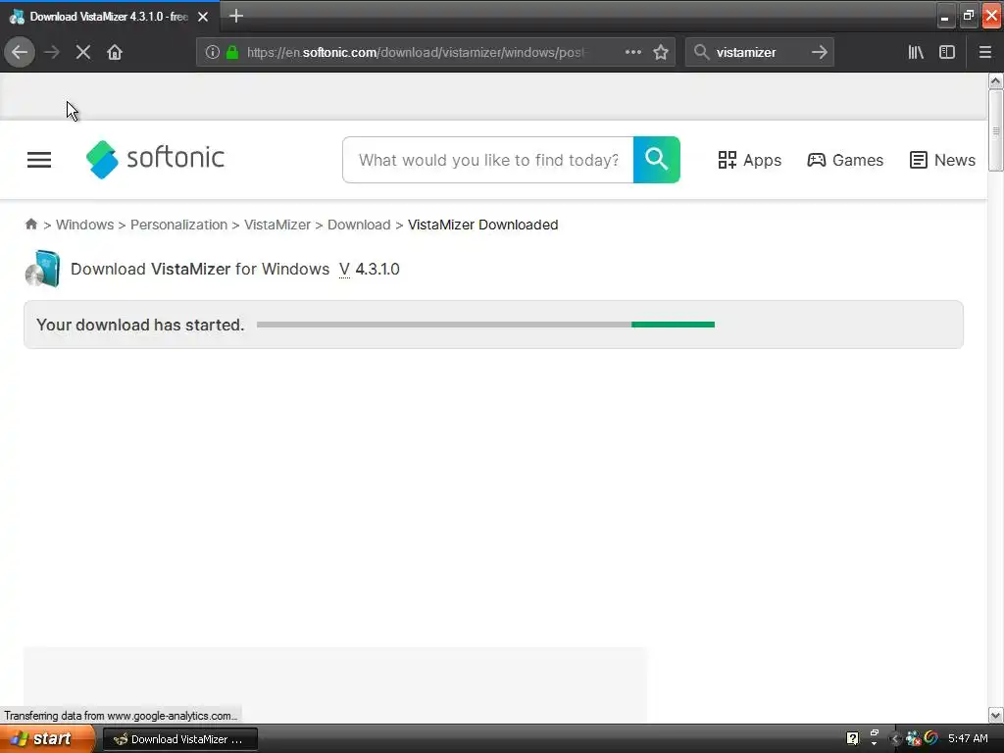Select Download VistaMizer taskbar button
The width and height of the screenshot is (1004, 753).
180,739
